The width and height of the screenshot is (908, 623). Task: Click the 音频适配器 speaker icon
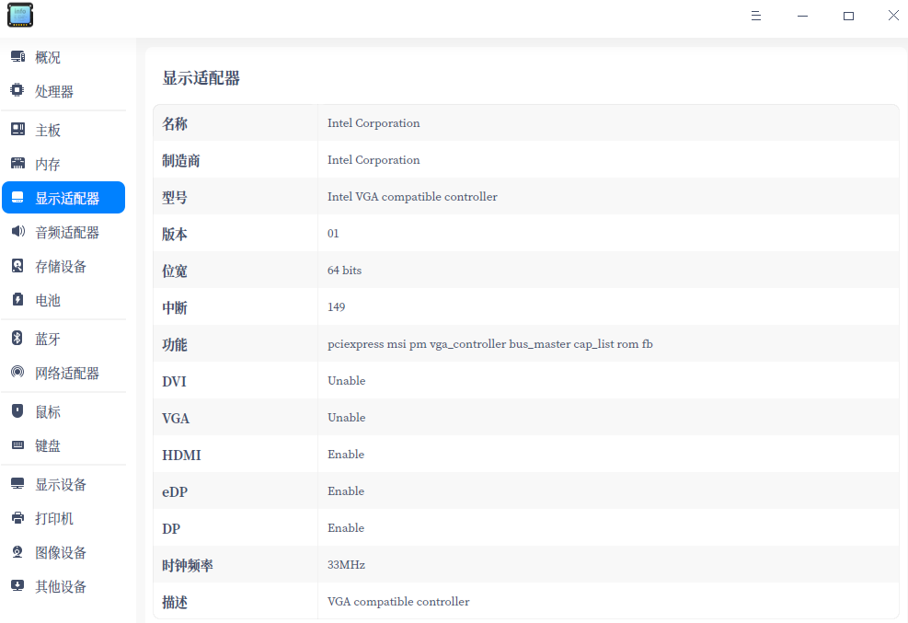point(18,232)
